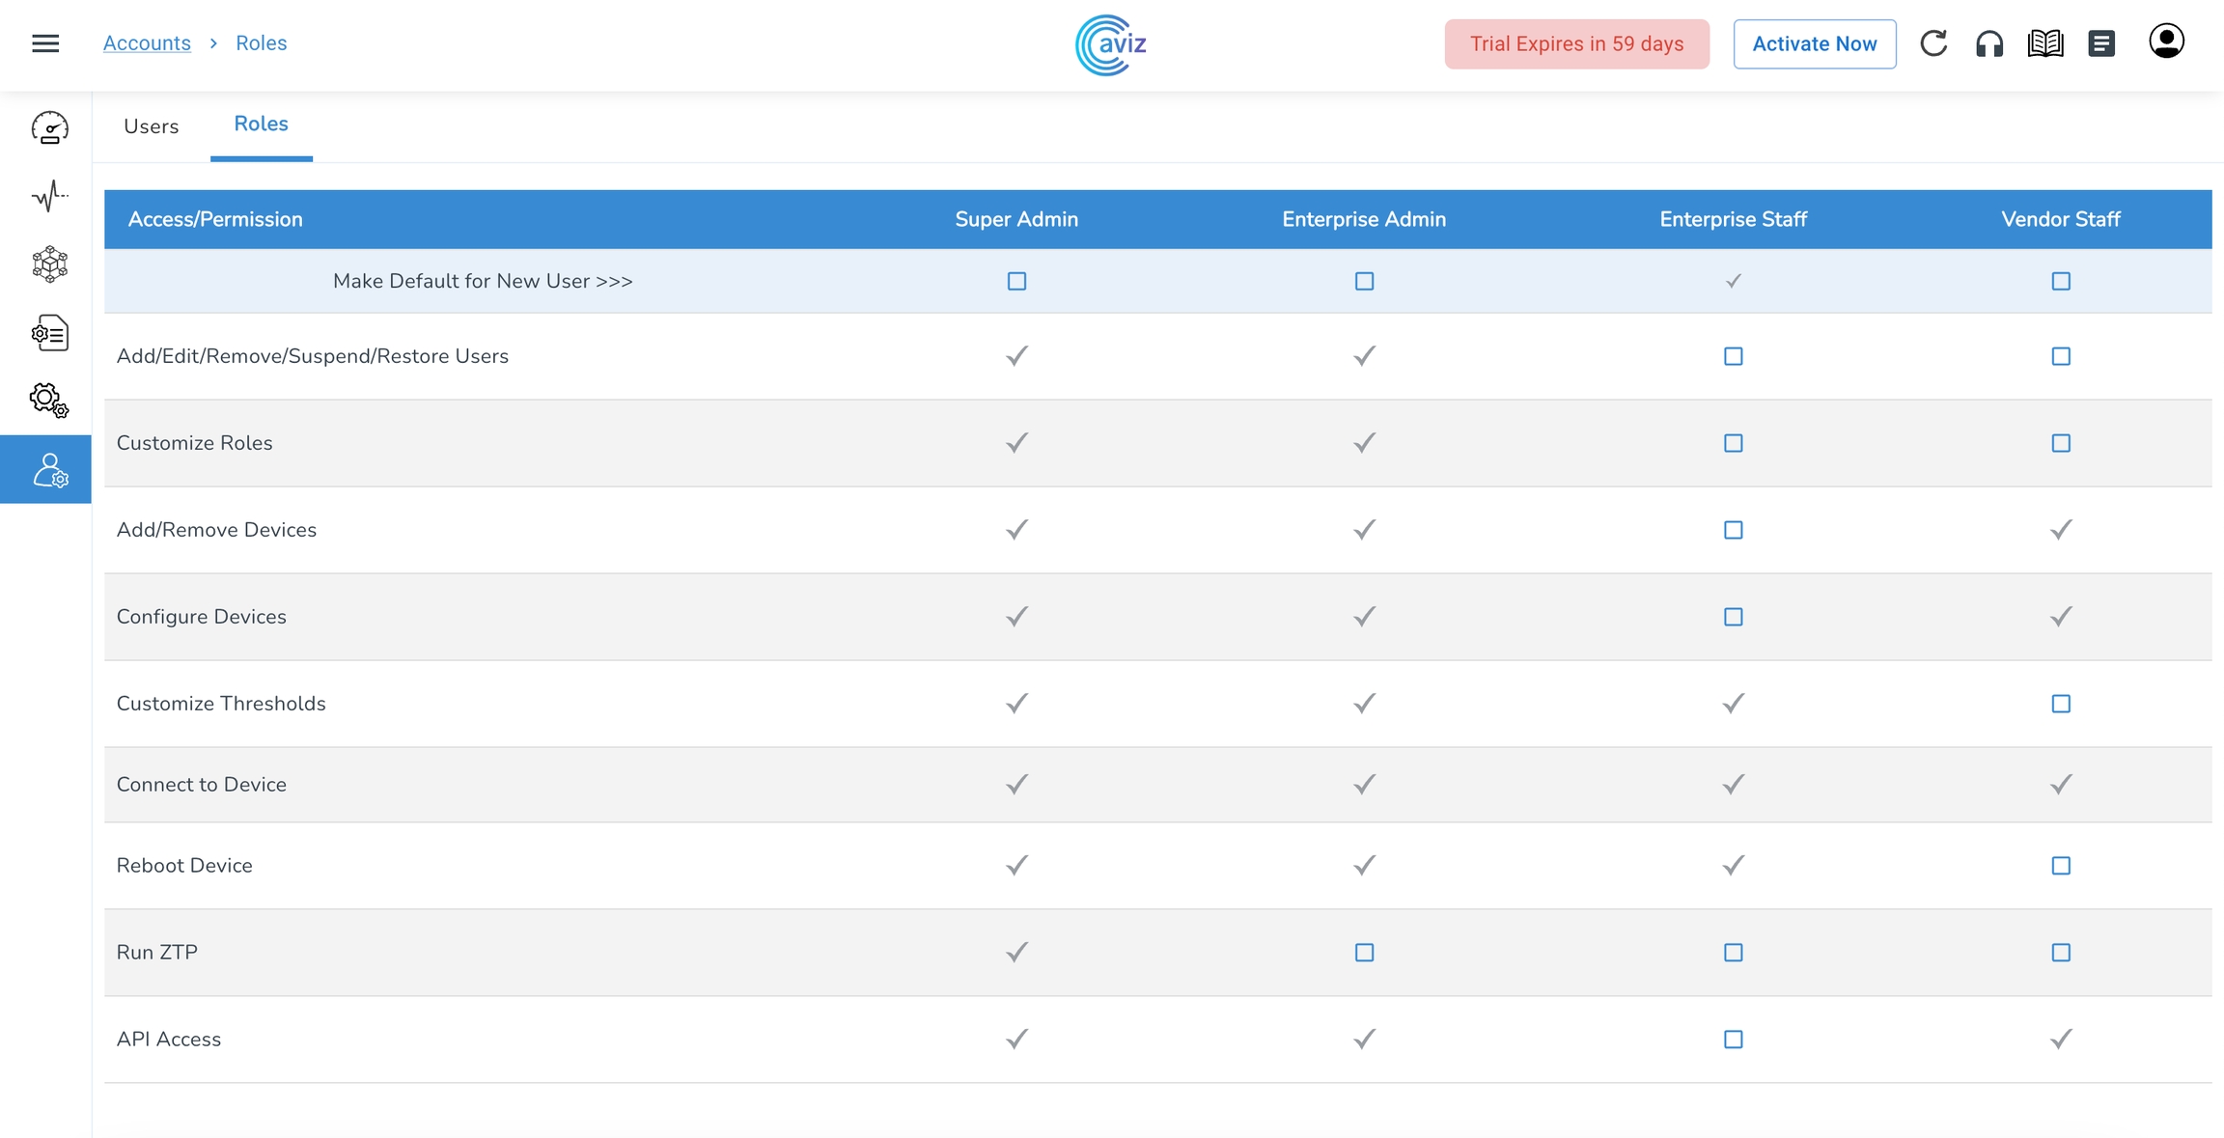The width and height of the screenshot is (2224, 1138).
Task: Enable API Access for Enterprise Staff
Action: tap(1733, 1040)
